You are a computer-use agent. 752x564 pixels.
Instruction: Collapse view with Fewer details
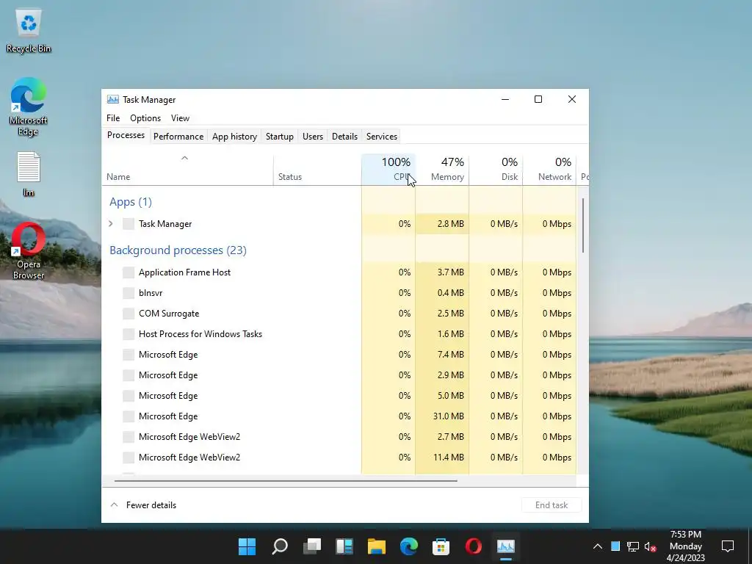(143, 505)
